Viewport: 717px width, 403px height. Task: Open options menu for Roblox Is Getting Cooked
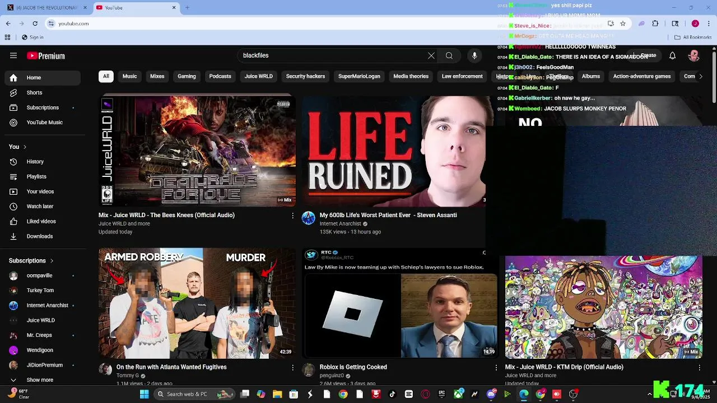pyautogui.click(x=496, y=368)
